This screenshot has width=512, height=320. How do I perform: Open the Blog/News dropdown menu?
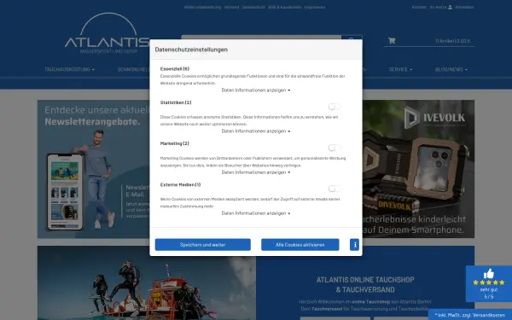(451, 70)
